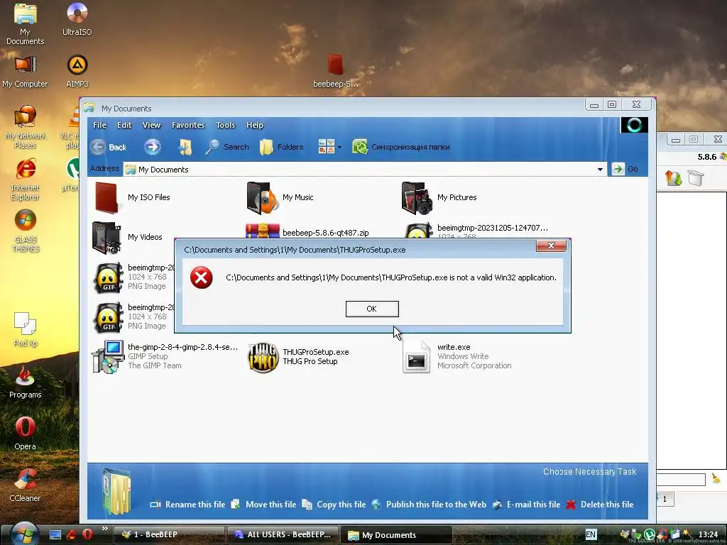Click Move this file task
Image resolution: width=727 pixels, height=545 pixels.
tap(263, 505)
